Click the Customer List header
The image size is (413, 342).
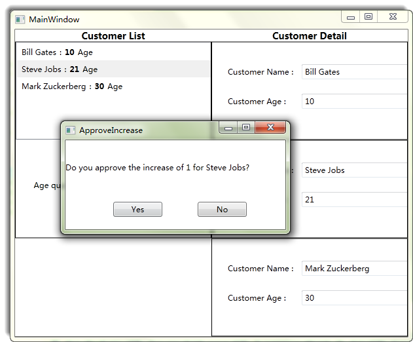pos(113,36)
